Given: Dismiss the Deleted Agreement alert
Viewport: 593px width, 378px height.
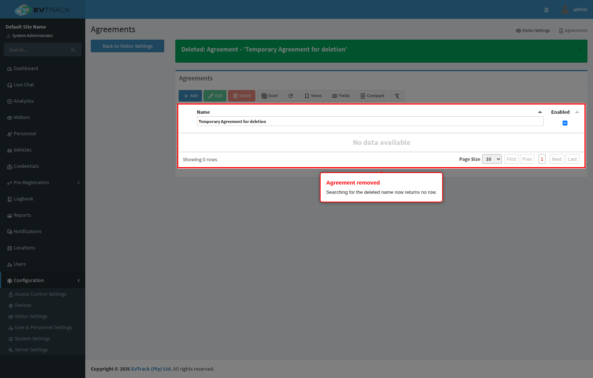Looking at the screenshot, I should coord(580,49).
